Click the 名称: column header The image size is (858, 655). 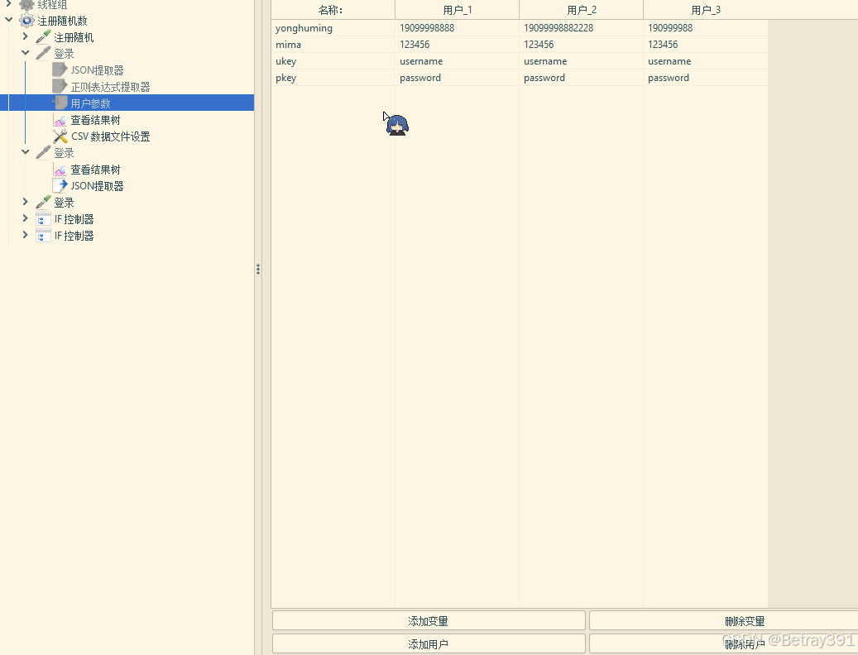click(333, 10)
